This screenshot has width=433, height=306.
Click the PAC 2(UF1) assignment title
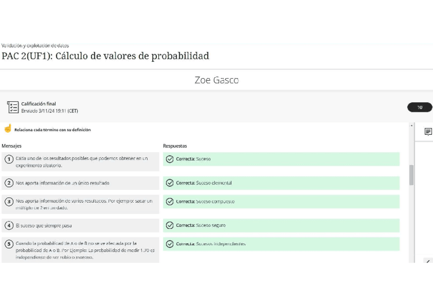(105, 56)
